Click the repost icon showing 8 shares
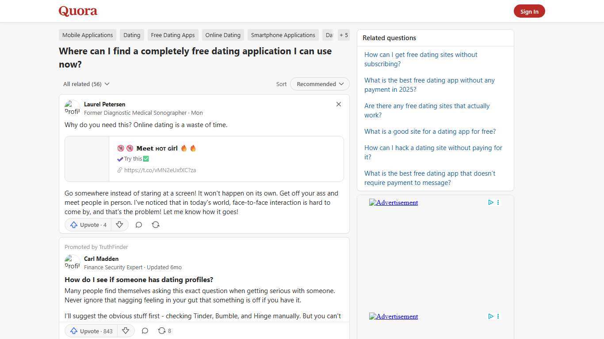This screenshot has width=604, height=339. pos(163,331)
